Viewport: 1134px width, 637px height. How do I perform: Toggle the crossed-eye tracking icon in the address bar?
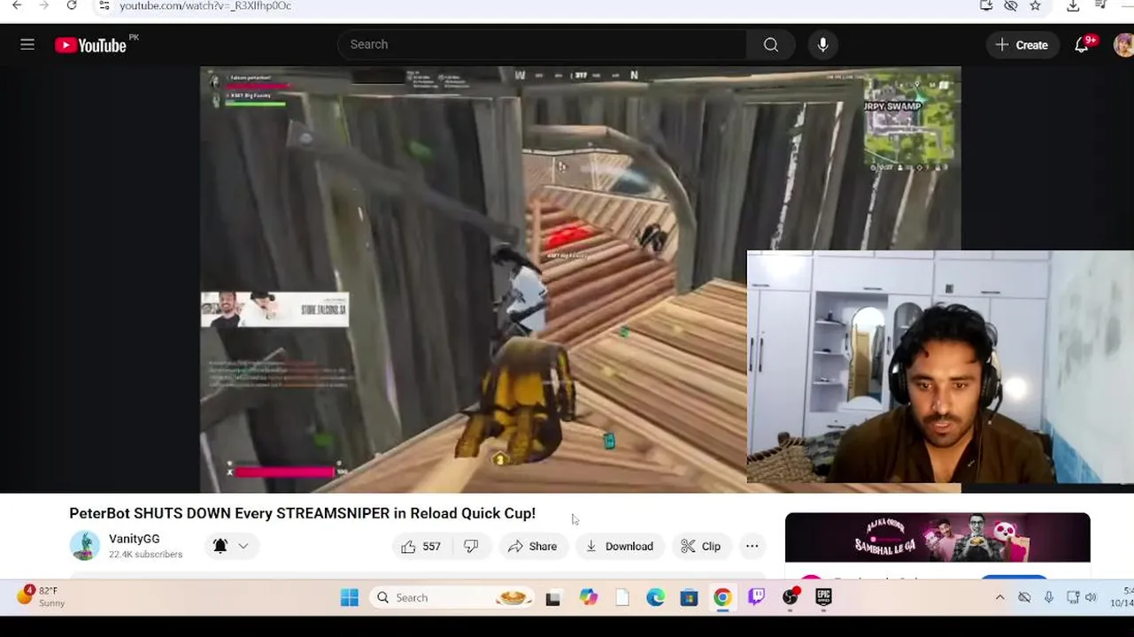(1011, 5)
